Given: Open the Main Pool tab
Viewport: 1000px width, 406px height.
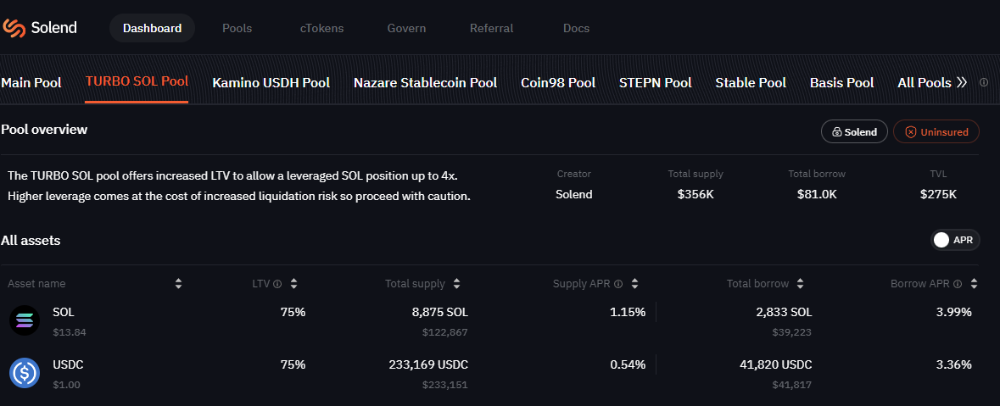Looking at the screenshot, I should point(31,83).
